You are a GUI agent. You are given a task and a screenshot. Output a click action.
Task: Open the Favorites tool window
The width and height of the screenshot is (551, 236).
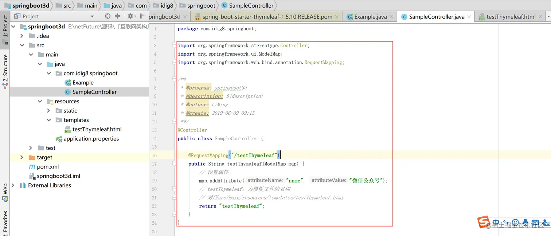tap(5, 223)
